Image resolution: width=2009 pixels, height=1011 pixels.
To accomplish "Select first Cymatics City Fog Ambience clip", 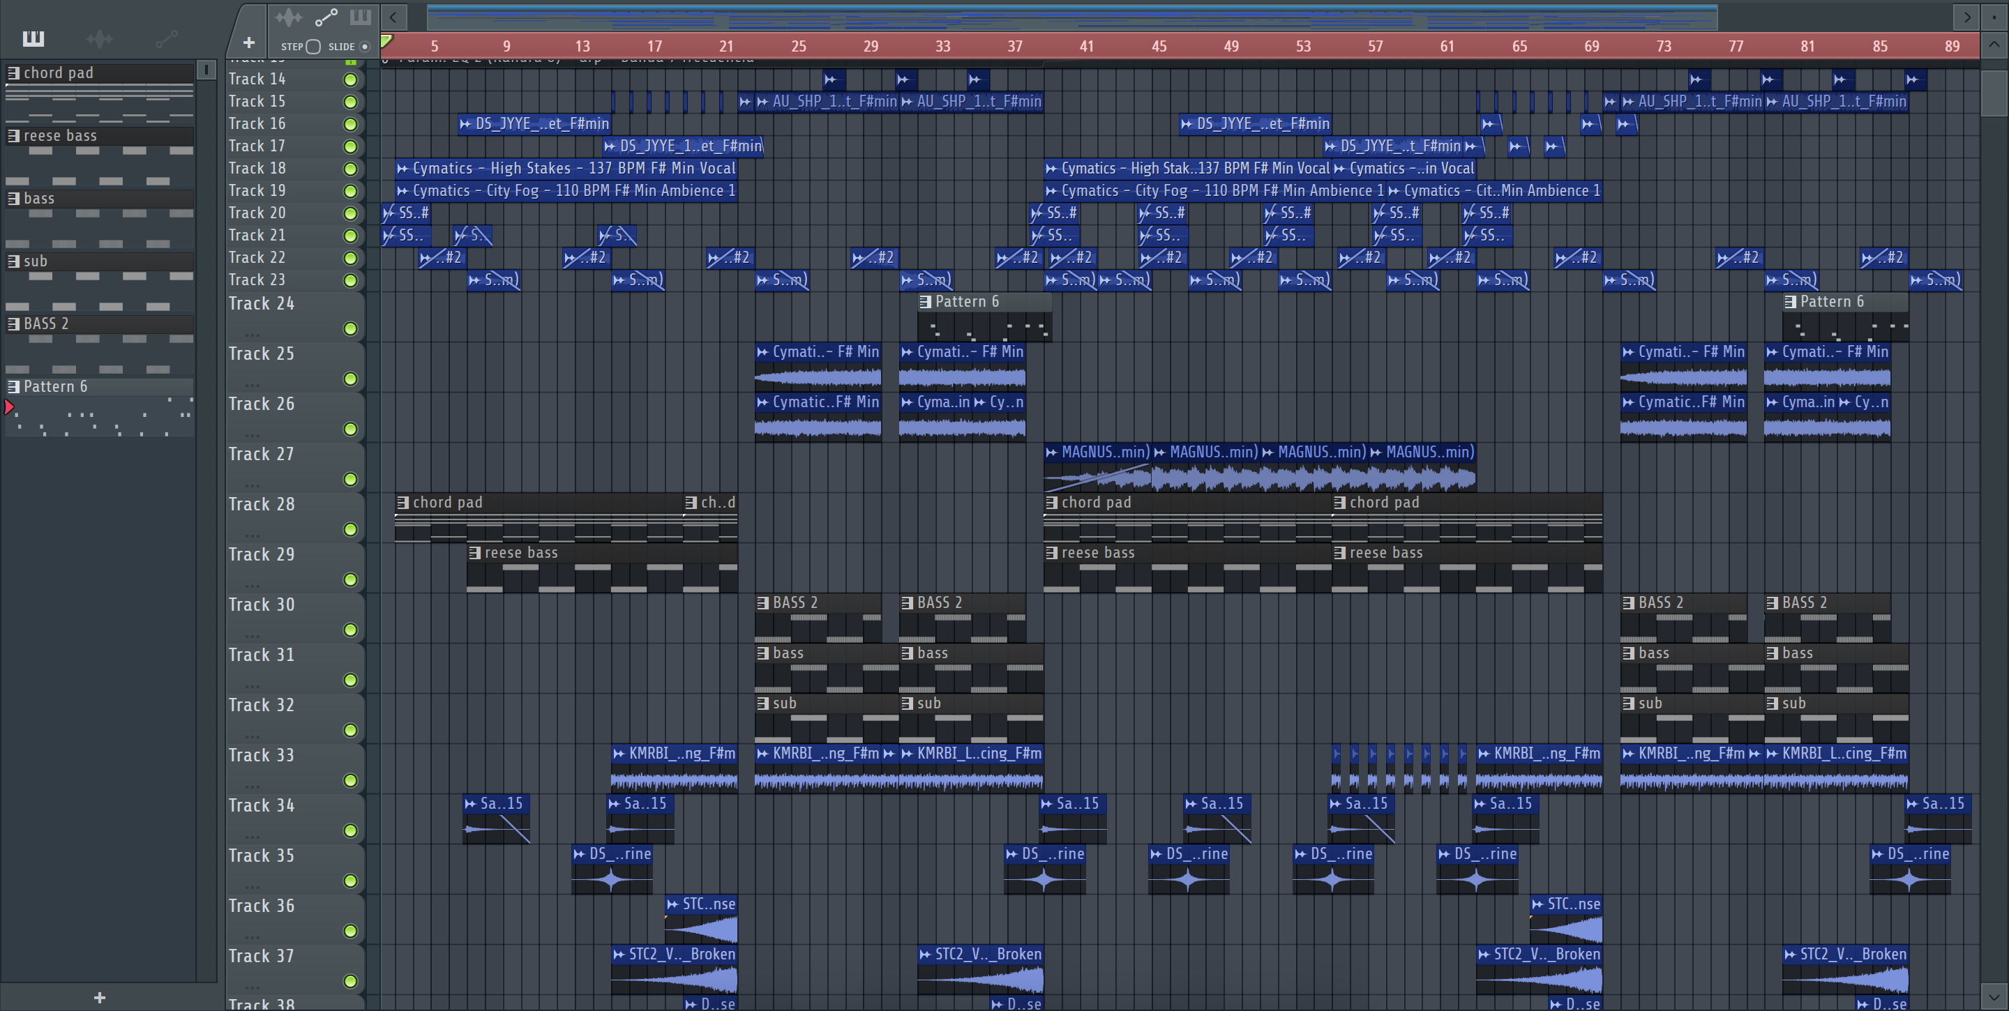I will click(566, 191).
